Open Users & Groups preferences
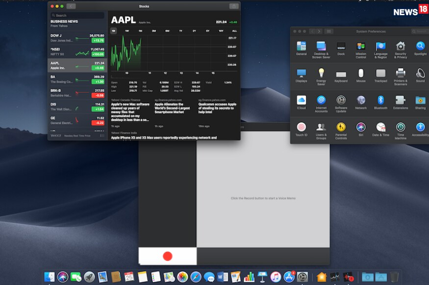This screenshot has height=285, width=429. (321, 131)
